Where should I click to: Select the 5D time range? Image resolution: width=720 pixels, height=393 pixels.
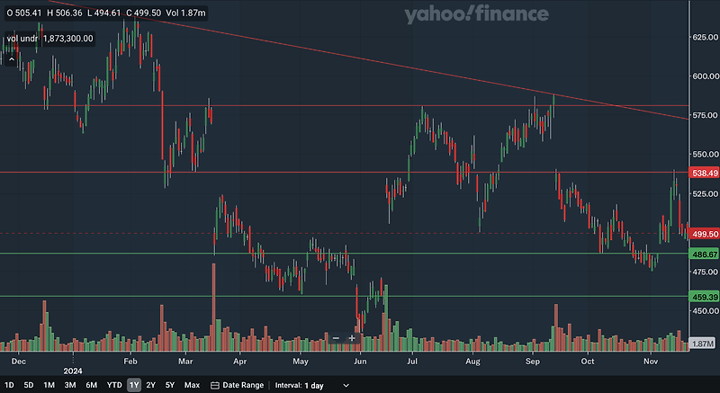click(29, 385)
